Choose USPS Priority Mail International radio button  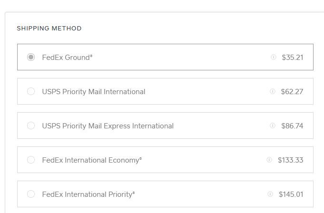point(31,91)
